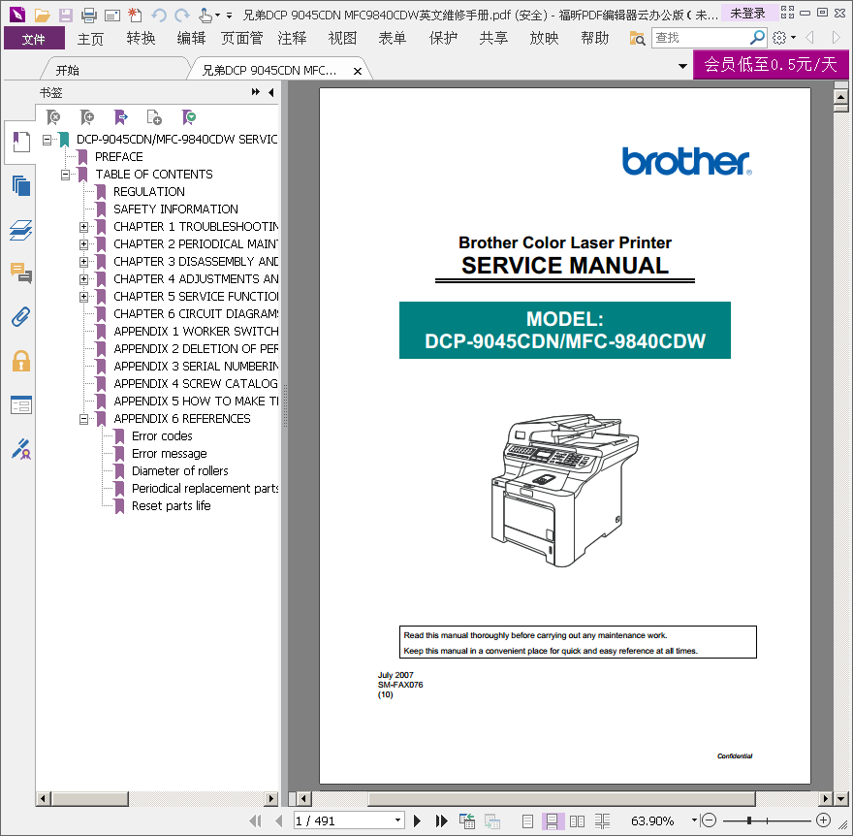853x836 pixels.
Task: Click the bookmark with arrow destination icon
Action: [121, 117]
